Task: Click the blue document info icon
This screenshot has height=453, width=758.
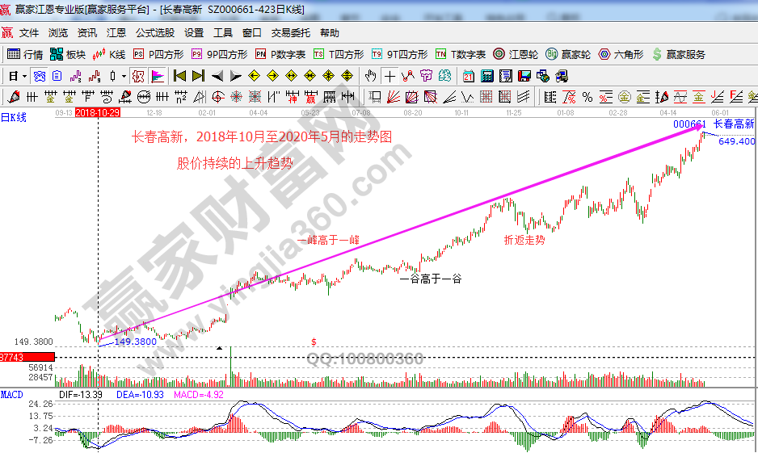Action: tap(57, 76)
